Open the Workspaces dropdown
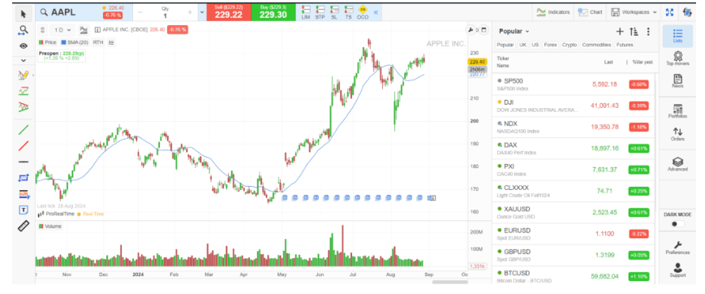 (x=634, y=12)
